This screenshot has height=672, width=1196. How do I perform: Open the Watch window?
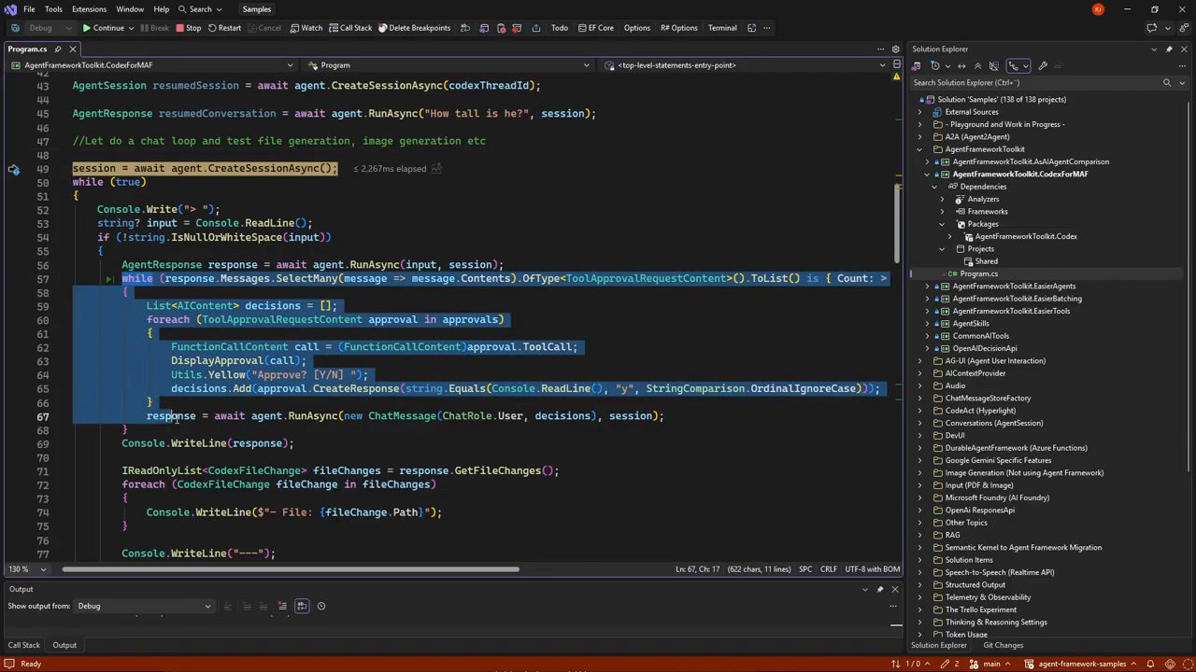point(306,28)
